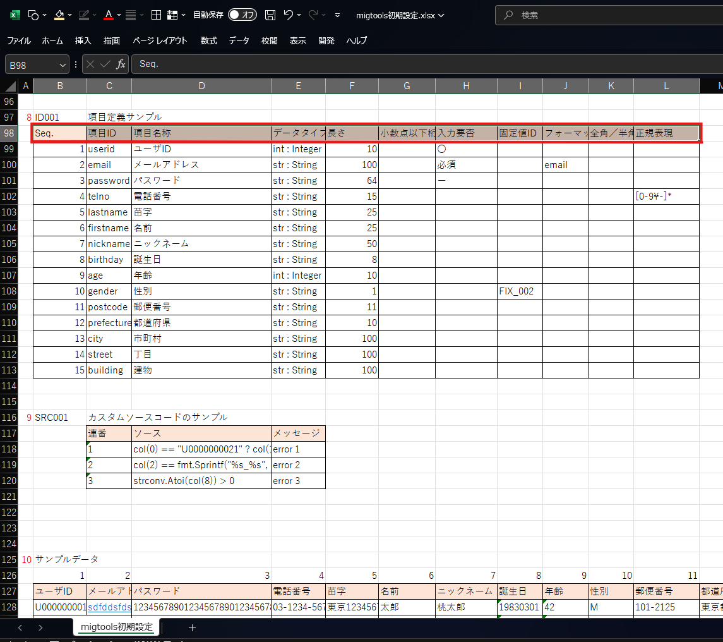This screenshot has height=642, width=723.
Task: Open the Name Box dropdown showing B98
Action: [x=61, y=64]
